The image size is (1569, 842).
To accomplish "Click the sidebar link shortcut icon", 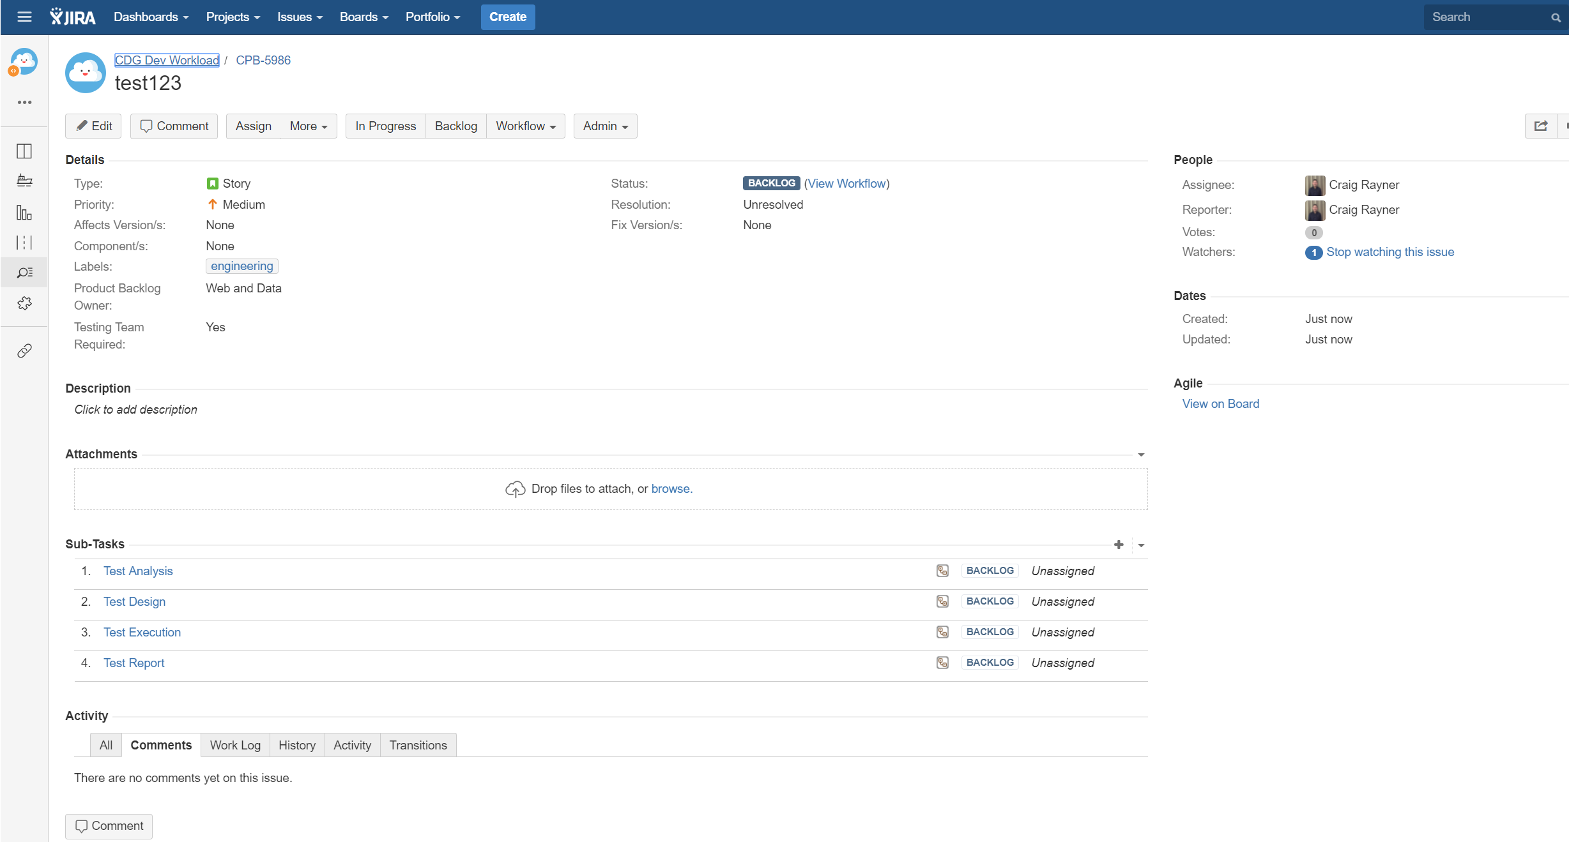I will (x=24, y=350).
